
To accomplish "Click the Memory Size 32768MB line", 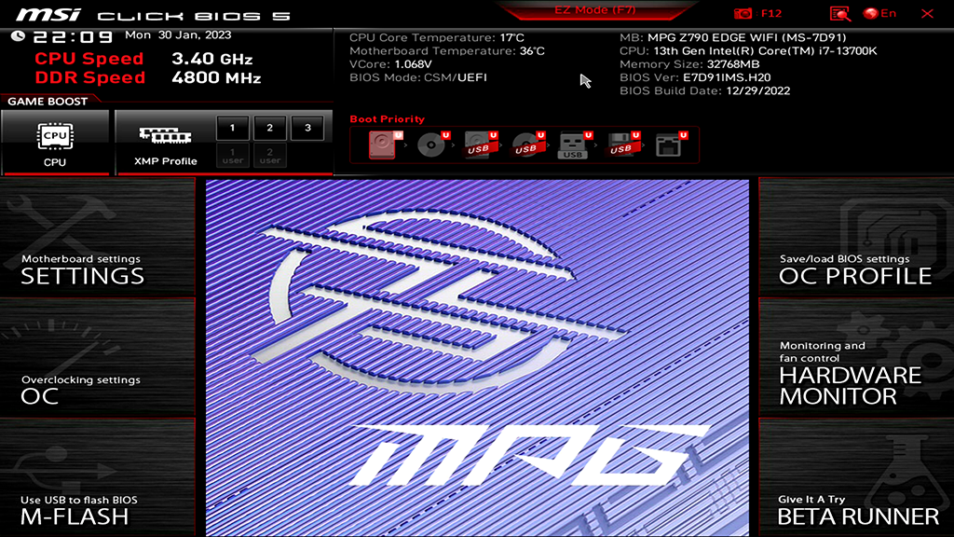I will pos(689,64).
